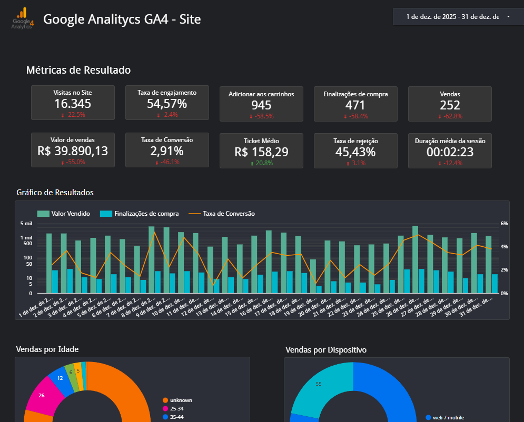Open the date range dropdown
This screenshot has width=524, height=422.
(x=458, y=17)
